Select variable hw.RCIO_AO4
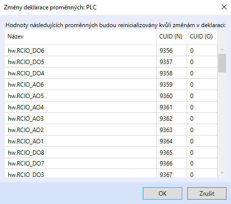 pyautogui.click(x=111, y=107)
